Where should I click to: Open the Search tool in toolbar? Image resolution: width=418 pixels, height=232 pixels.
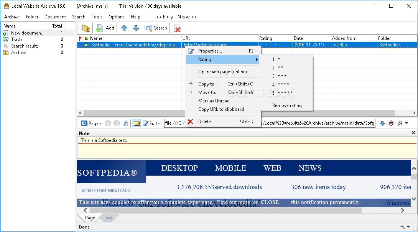[x=156, y=28]
